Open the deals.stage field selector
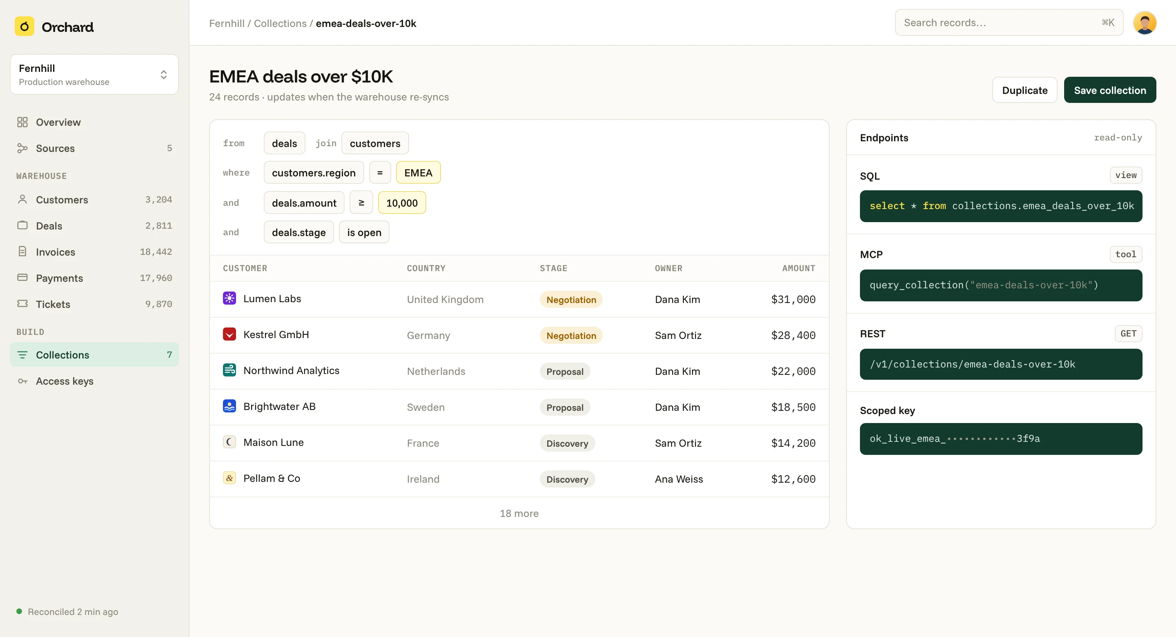The height and width of the screenshot is (637, 1176). 298,232
